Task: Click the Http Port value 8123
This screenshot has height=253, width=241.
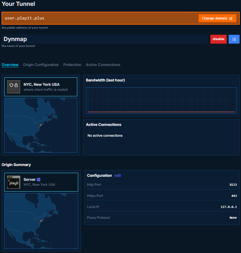Action: (233, 185)
